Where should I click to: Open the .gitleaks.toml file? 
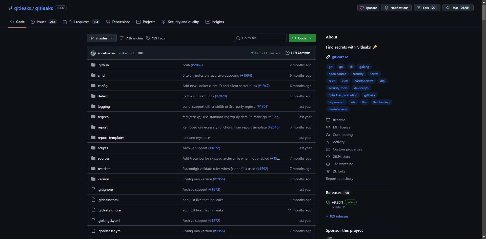coord(108,200)
